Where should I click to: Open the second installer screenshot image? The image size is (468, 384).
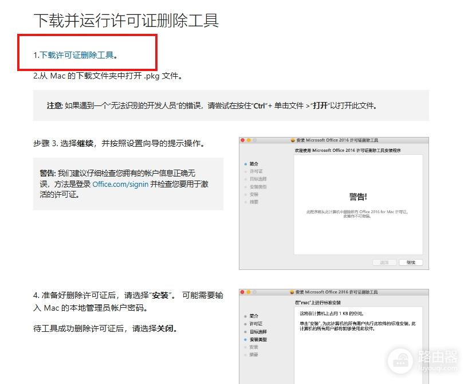coord(334,336)
